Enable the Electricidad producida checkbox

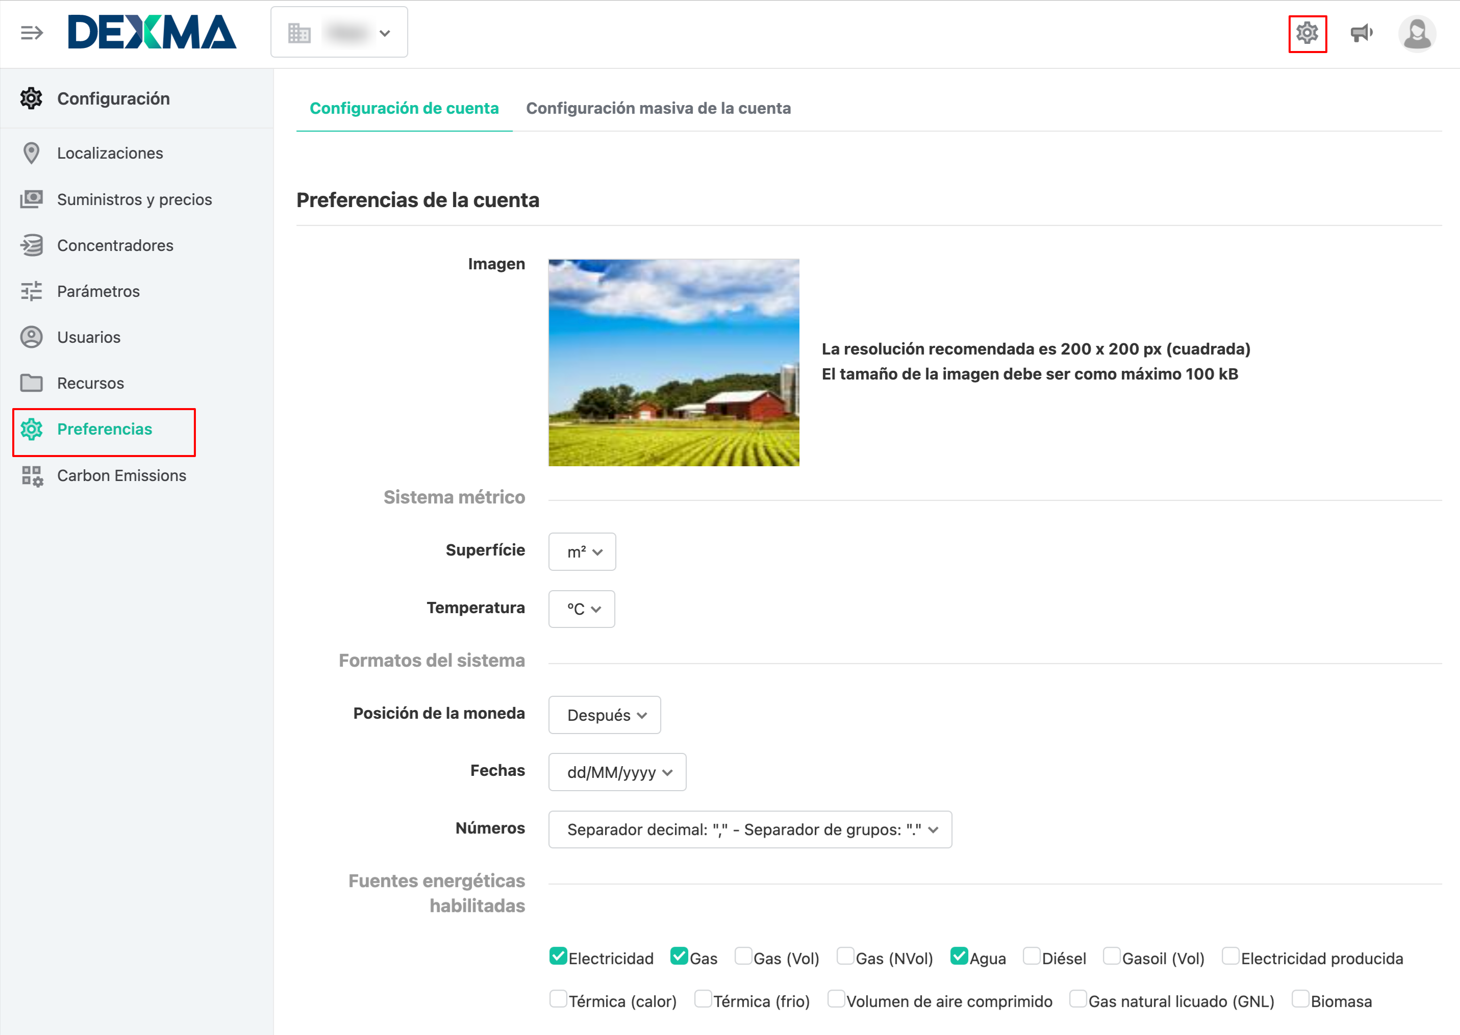[x=1230, y=956]
